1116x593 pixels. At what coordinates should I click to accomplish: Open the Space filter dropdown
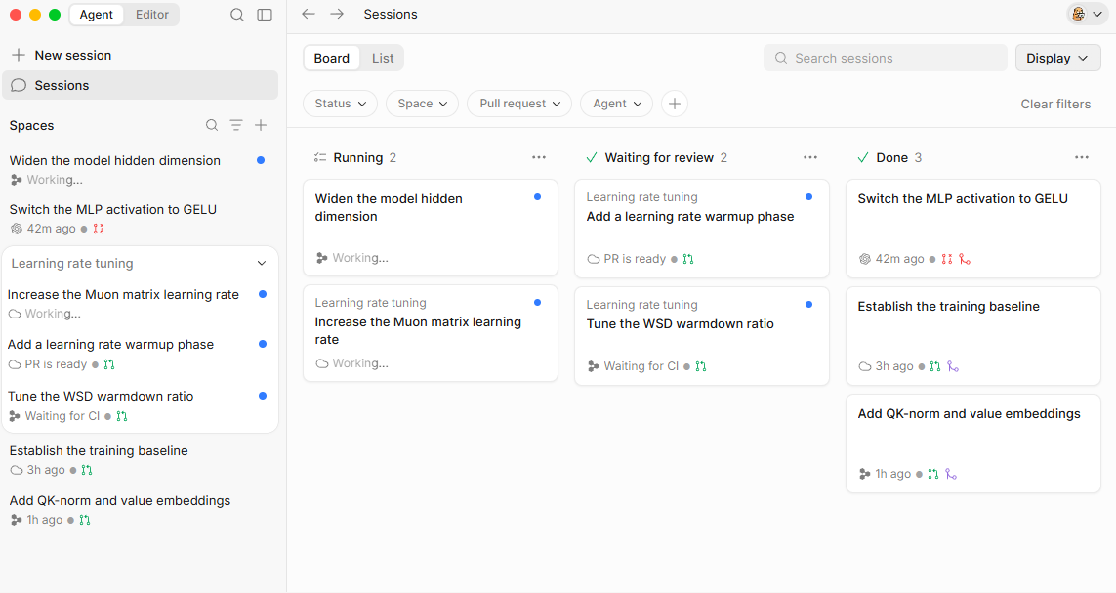click(x=422, y=104)
